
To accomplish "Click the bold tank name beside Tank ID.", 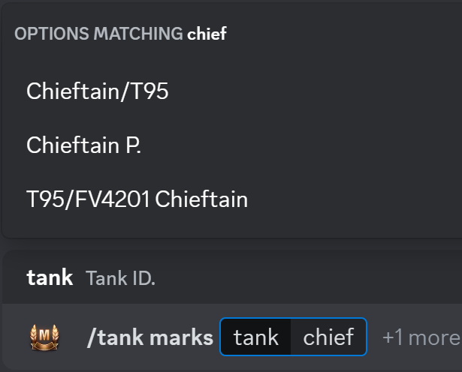I will 50,278.
